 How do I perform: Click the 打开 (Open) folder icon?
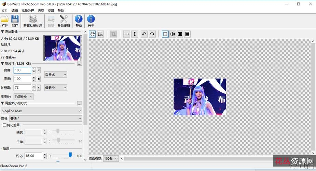coord(4,21)
